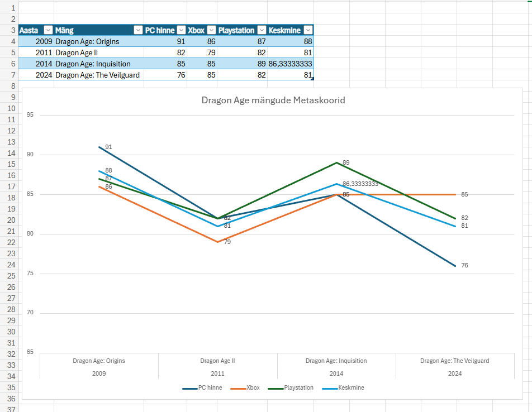Select row 36 via its row header
The width and height of the screenshot is (532, 412).
9,399
